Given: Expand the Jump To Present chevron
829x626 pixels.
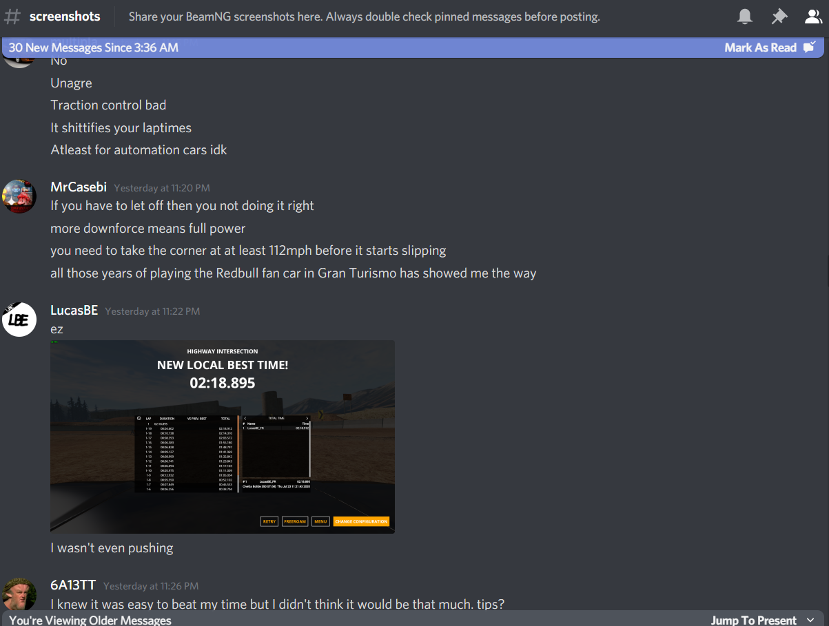Looking at the screenshot, I should [811, 620].
